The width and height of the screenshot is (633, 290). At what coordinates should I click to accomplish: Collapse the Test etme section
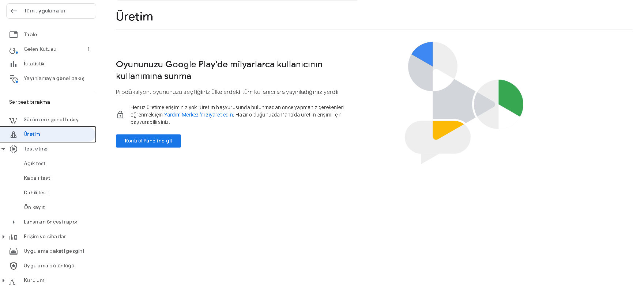tap(4, 149)
